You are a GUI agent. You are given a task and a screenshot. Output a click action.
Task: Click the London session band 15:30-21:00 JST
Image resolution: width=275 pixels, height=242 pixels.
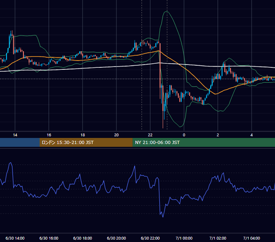[x=86, y=142]
